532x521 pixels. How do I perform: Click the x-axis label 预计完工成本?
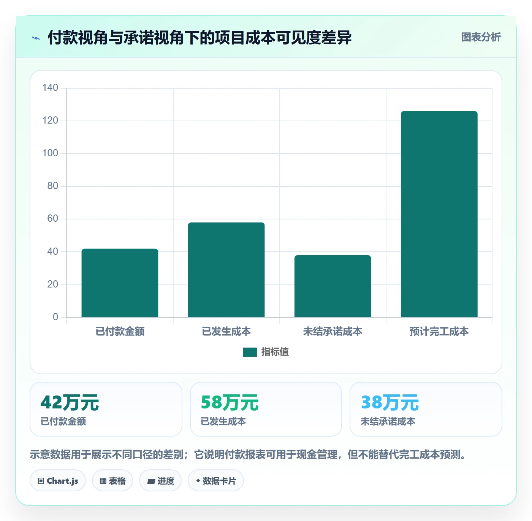pyautogui.click(x=439, y=332)
